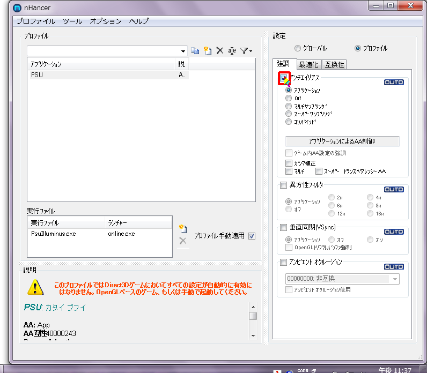Click the AUTO badge for 異方性フィルタ
Screen dimensions: 427x373
pyautogui.click(x=394, y=189)
